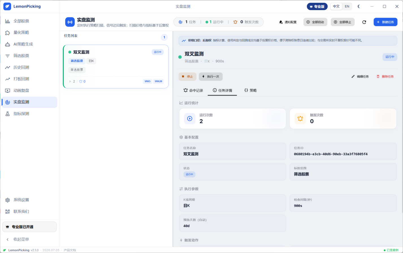This screenshot has width=403, height=253.
Task: Toggle dark mode moon icon
Action: click(359, 6)
